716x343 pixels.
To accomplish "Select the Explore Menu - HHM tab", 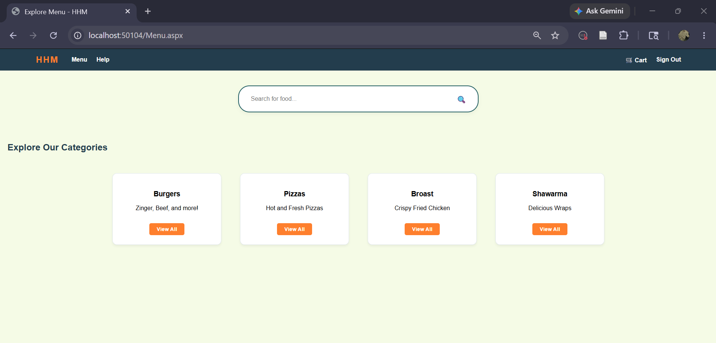I will (x=71, y=12).
